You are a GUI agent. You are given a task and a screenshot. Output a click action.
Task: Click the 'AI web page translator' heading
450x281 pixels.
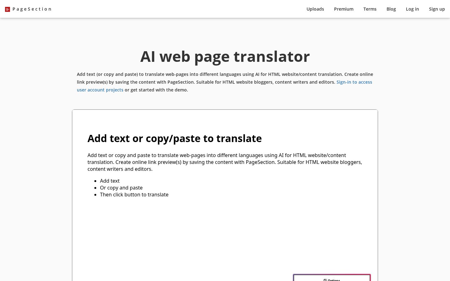point(225,57)
